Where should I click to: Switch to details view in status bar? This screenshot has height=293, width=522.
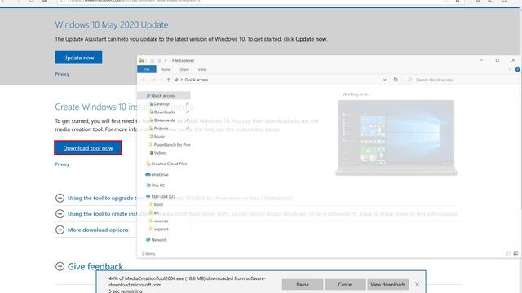(508, 253)
